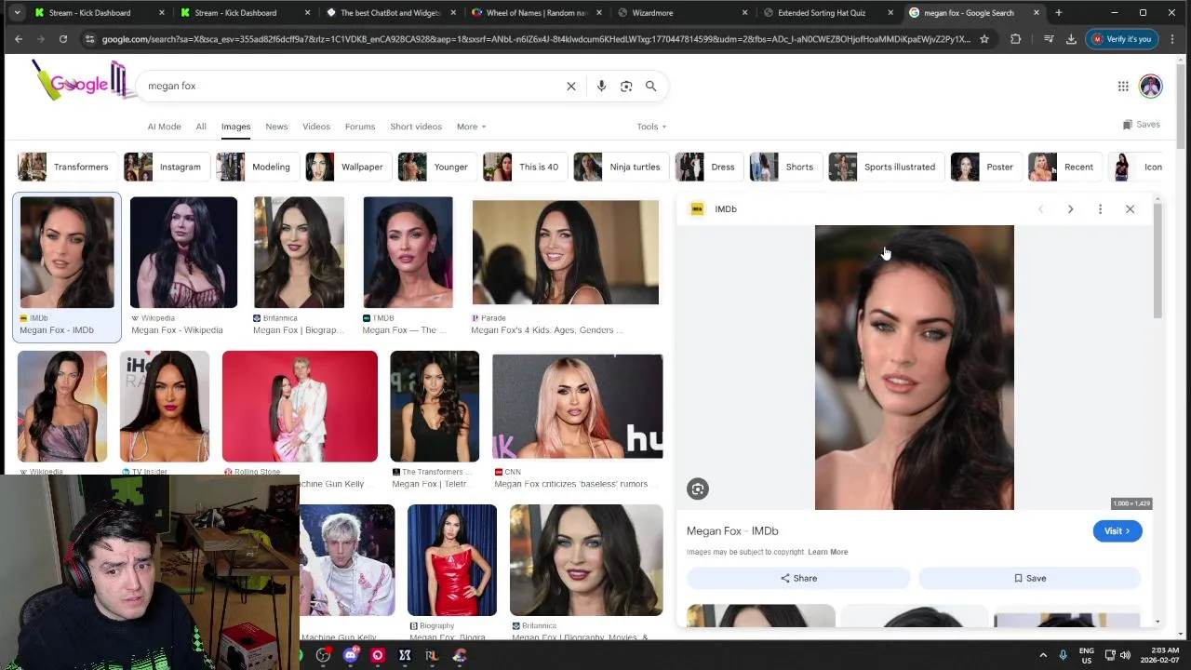Open the IMDb source link in preview header
1191x670 pixels.
pyautogui.click(x=714, y=209)
